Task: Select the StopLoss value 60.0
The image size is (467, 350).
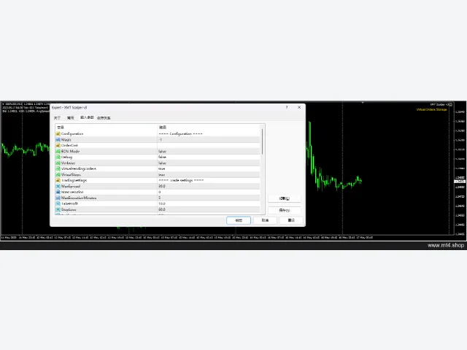Action: [209, 209]
